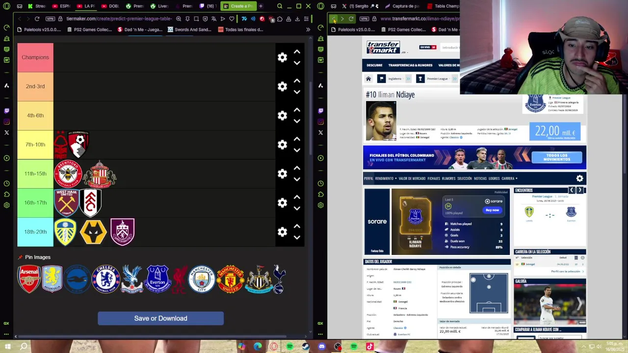Select the Manchester City crest
628x353 pixels.
[202, 279]
